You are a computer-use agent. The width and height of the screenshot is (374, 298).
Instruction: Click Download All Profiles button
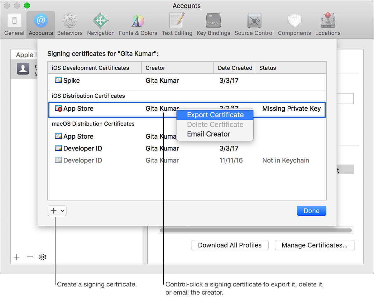pyautogui.click(x=230, y=245)
